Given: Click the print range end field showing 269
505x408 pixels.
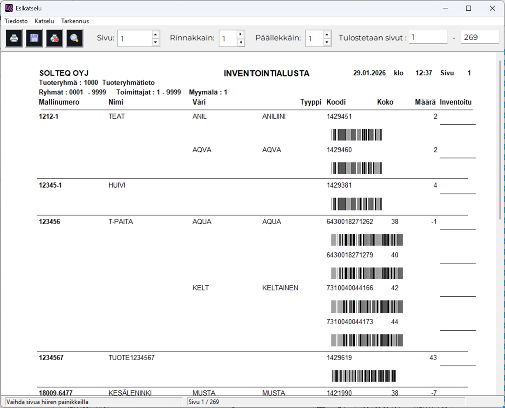Looking at the screenshot, I should point(479,37).
